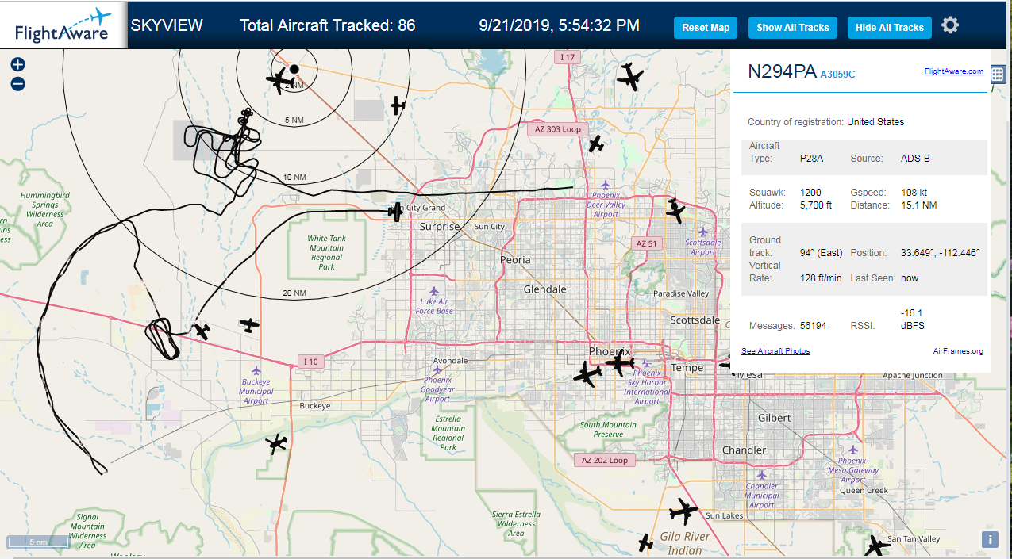
Task: Click the 15.1 NM distance value
Action: click(x=918, y=205)
